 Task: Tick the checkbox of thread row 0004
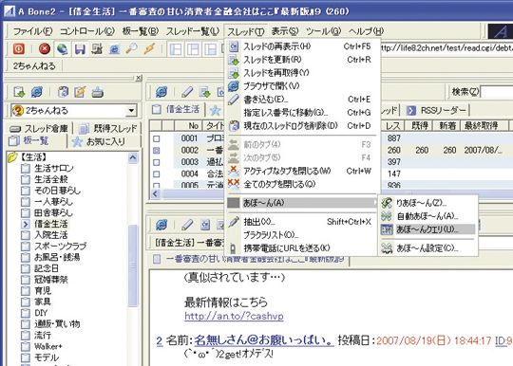pos(157,174)
